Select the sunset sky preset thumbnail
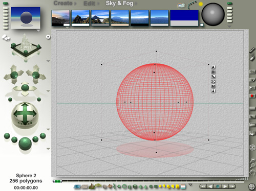Screen dimensions: 256x191 coord(61,18)
